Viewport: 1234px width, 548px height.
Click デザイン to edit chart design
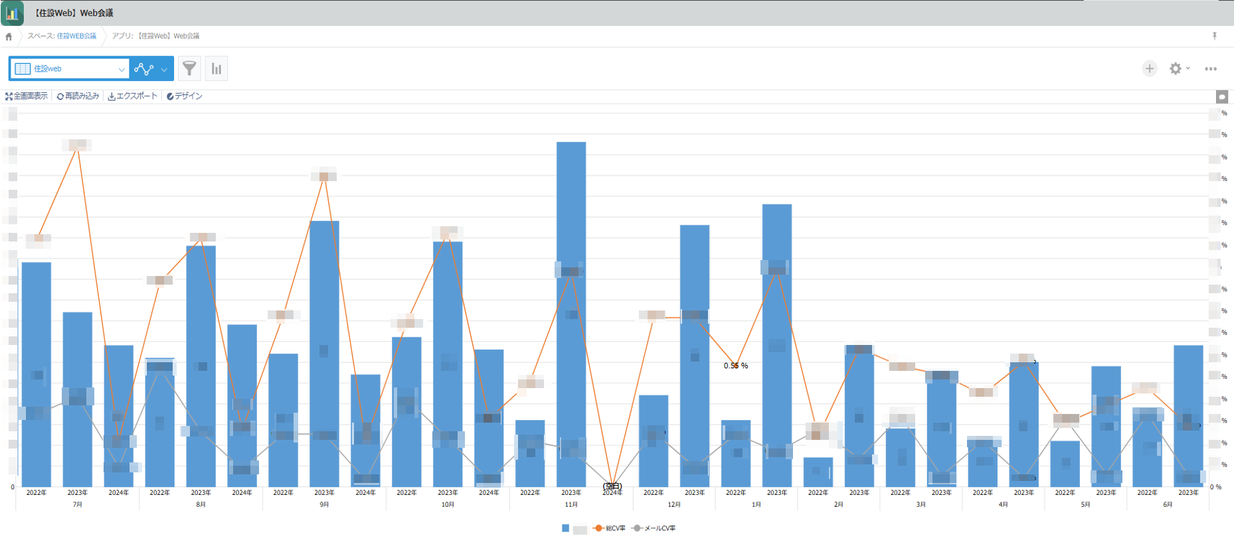point(185,96)
